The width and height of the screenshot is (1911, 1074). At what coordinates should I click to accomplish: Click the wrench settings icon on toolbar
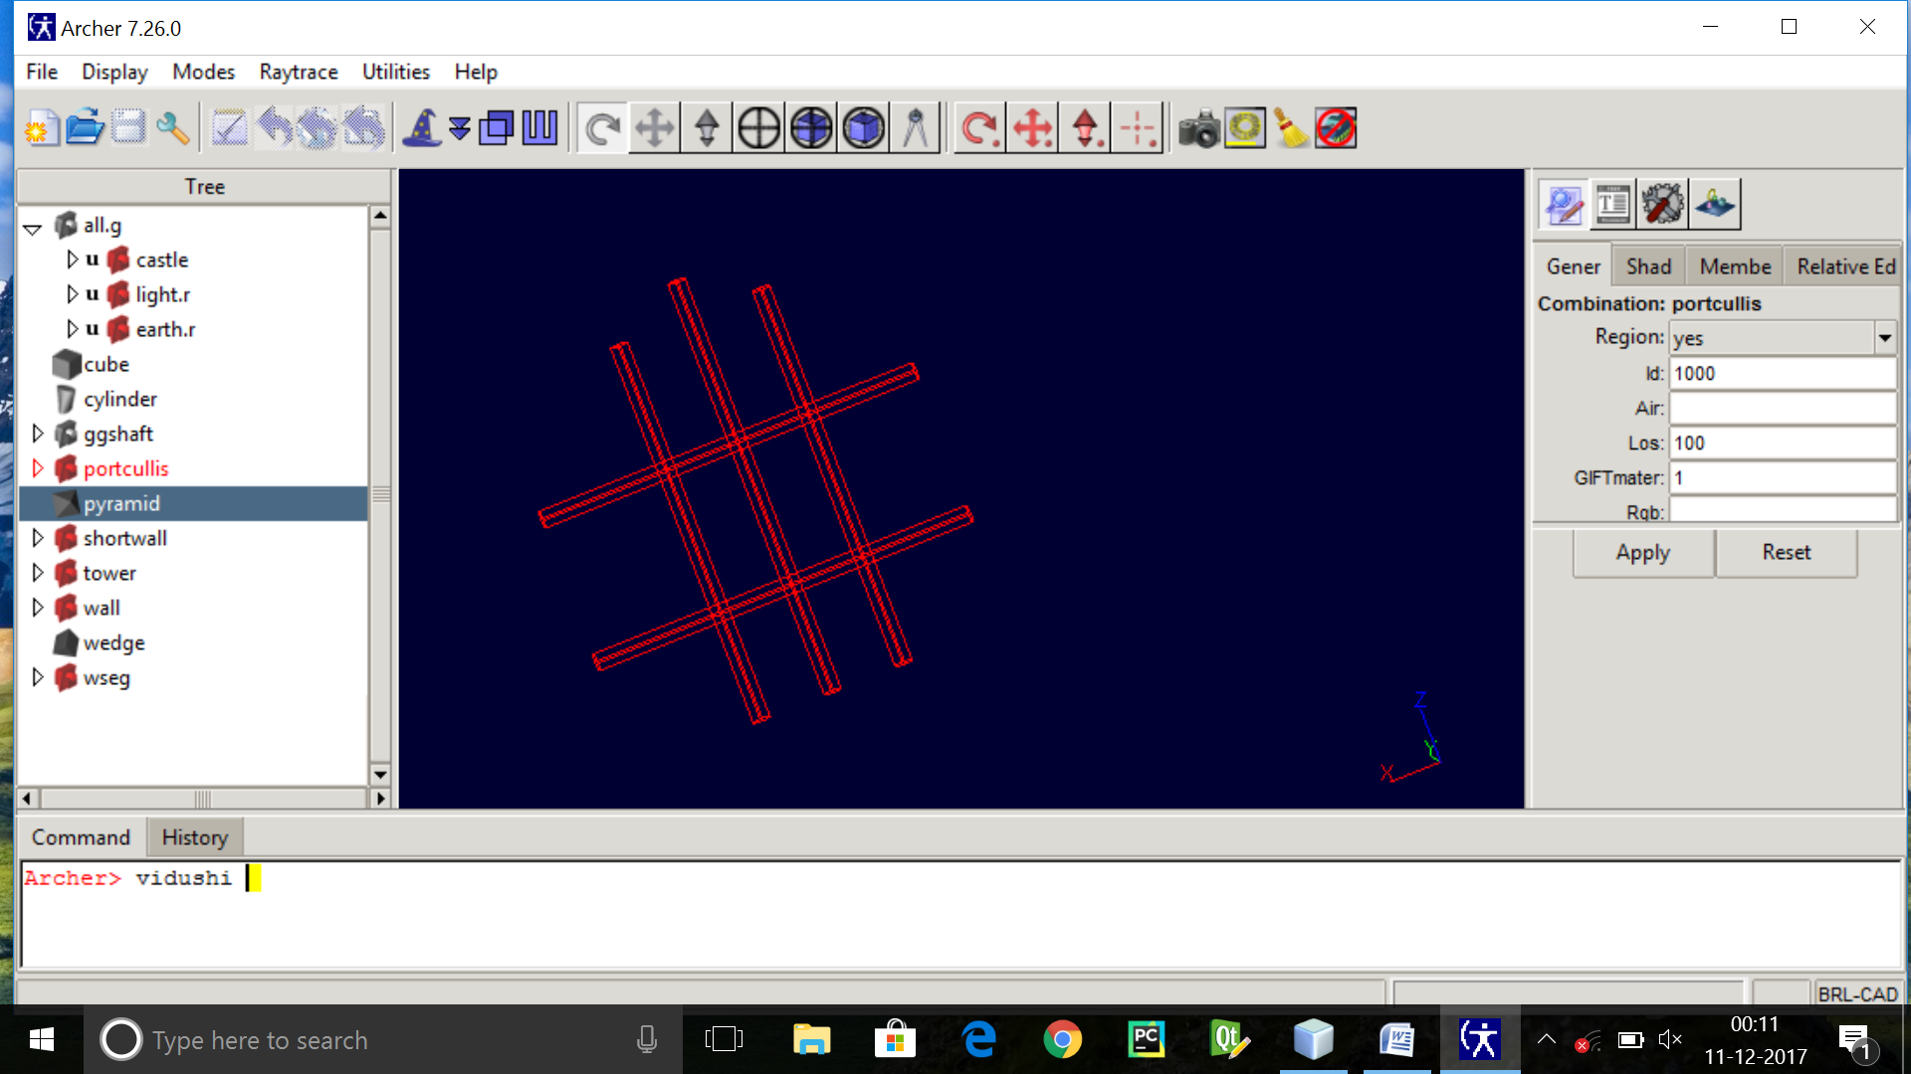pyautogui.click(x=175, y=127)
